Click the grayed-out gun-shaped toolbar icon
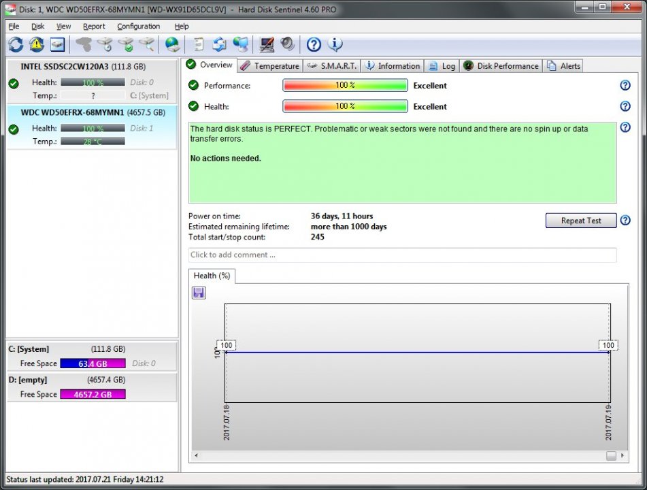The width and height of the screenshot is (647, 490). pos(84,44)
